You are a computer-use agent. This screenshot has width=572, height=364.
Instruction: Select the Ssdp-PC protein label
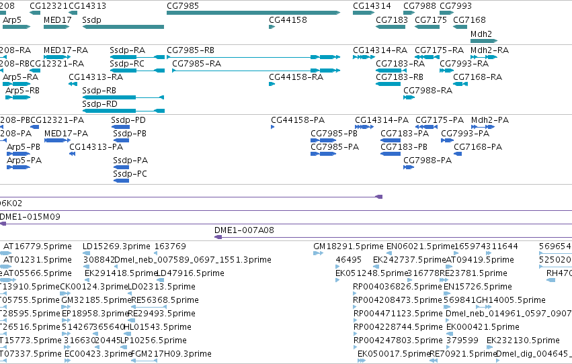coord(130,174)
